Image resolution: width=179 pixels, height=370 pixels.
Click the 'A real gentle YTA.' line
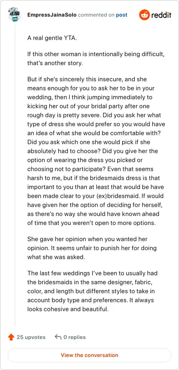click(52, 39)
